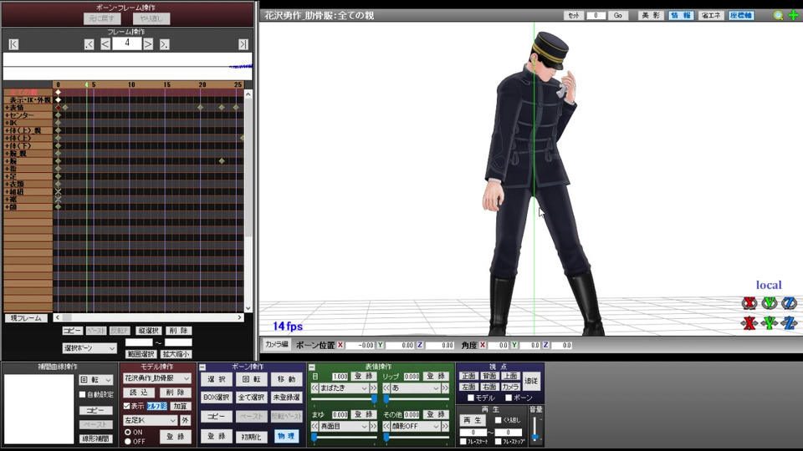Collapse the ボーン操作 panel minus icon

coord(202,367)
